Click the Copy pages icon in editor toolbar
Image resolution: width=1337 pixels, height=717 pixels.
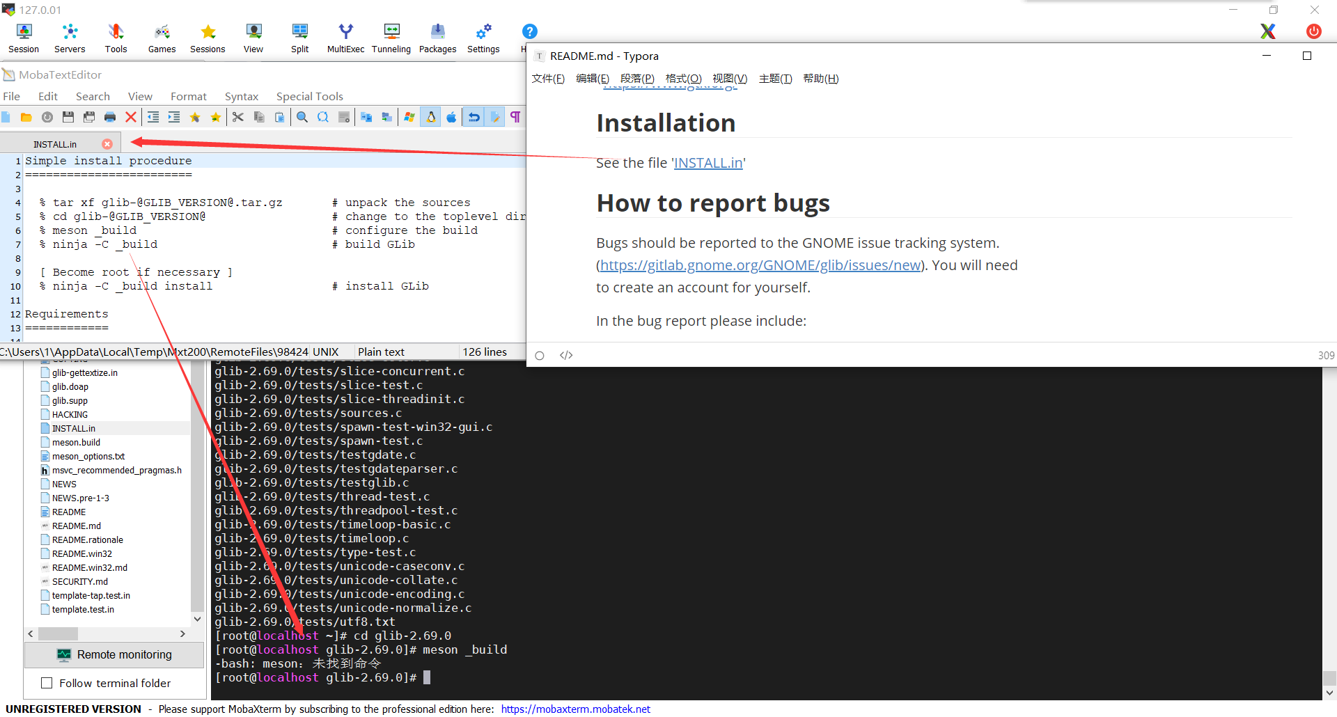(x=258, y=117)
